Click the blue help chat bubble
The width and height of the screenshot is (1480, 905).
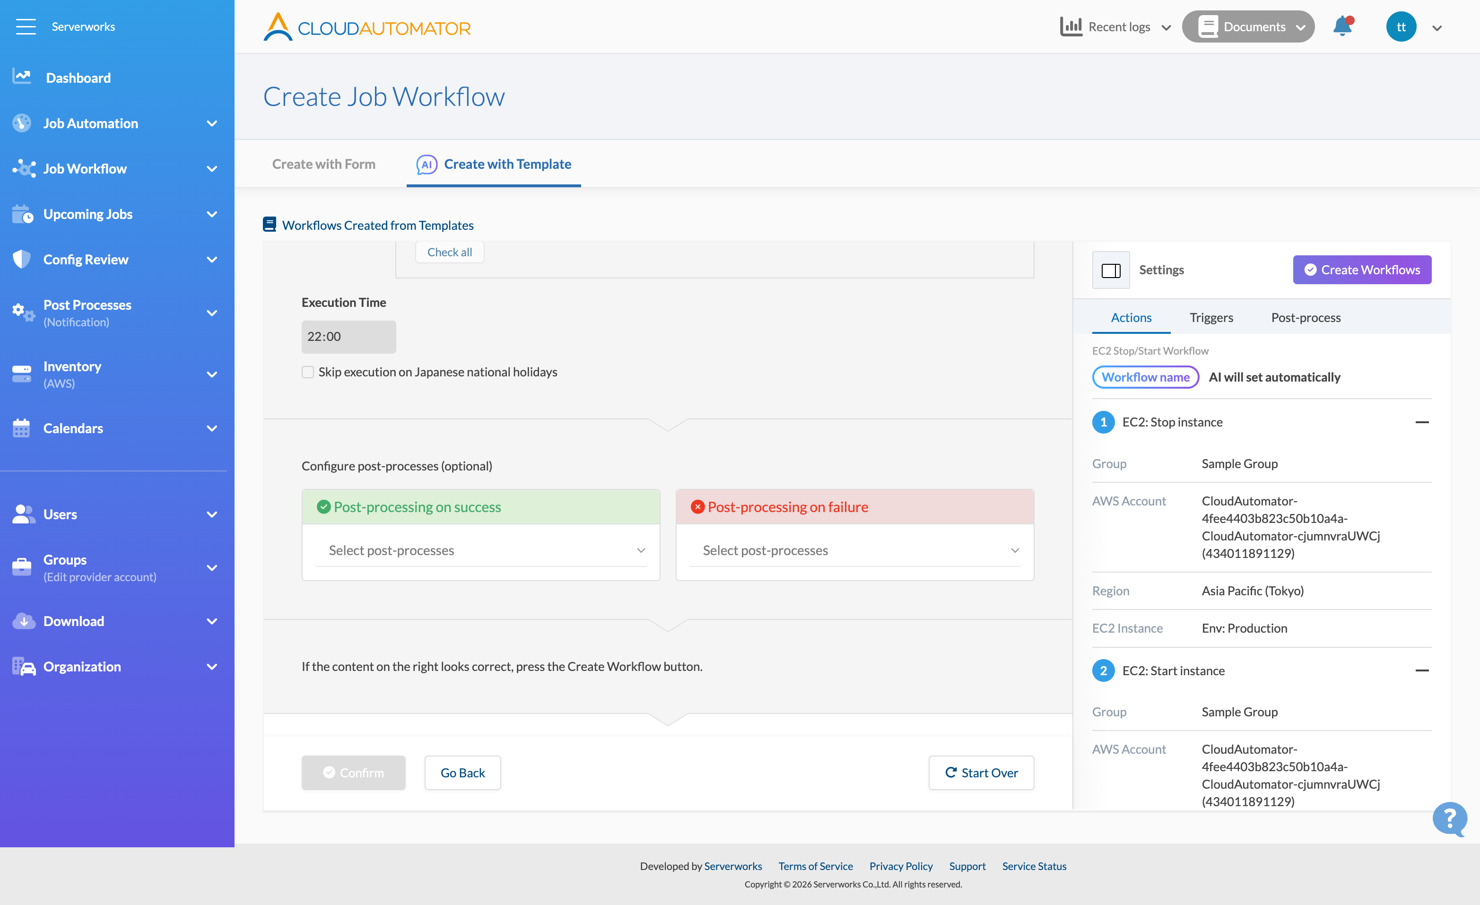click(1450, 819)
